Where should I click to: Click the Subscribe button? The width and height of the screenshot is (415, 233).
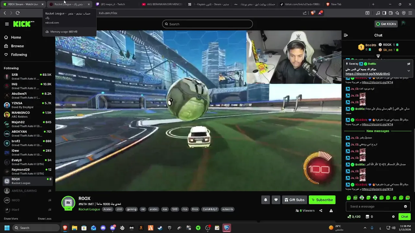point(322,200)
